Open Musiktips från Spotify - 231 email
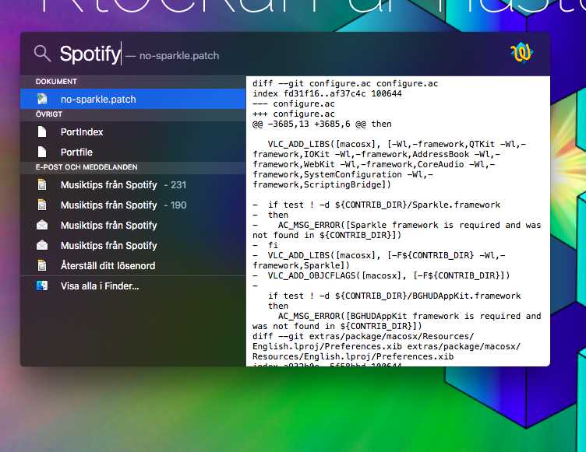Screen dimensions: 586x452 [x=133, y=184]
